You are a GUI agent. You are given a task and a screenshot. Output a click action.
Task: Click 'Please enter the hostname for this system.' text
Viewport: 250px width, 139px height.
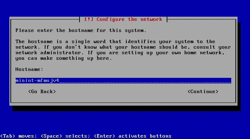[x=81, y=30]
